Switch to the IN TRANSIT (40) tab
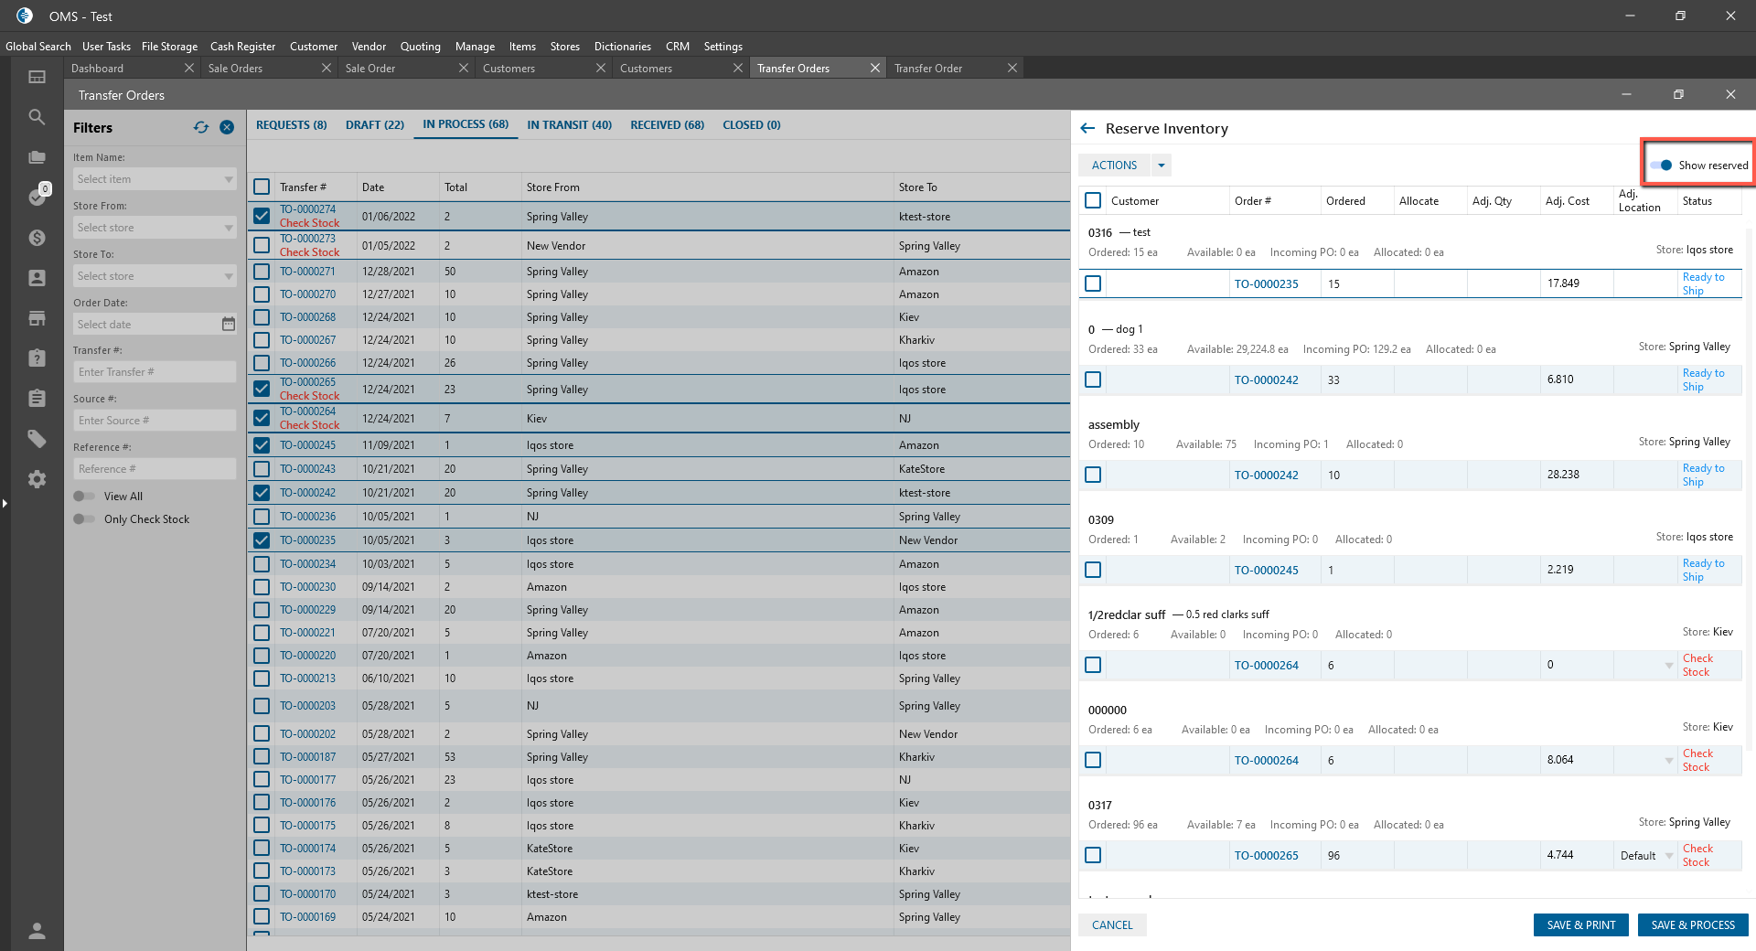The width and height of the screenshot is (1756, 951). click(x=569, y=125)
